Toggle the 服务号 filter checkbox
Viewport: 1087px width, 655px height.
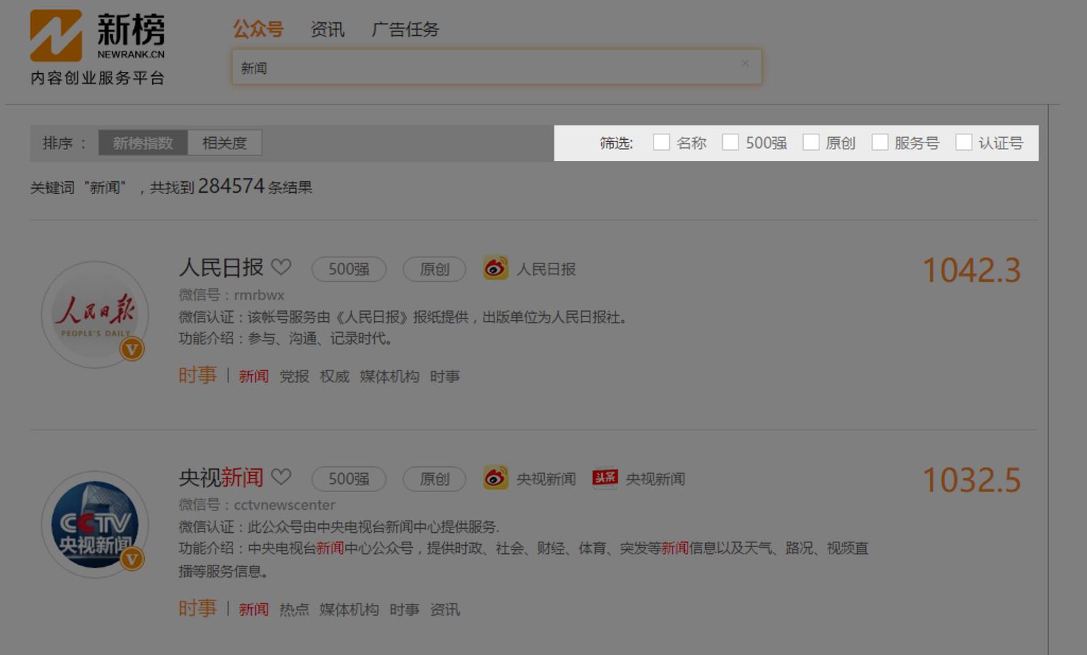(x=880, y=142)
